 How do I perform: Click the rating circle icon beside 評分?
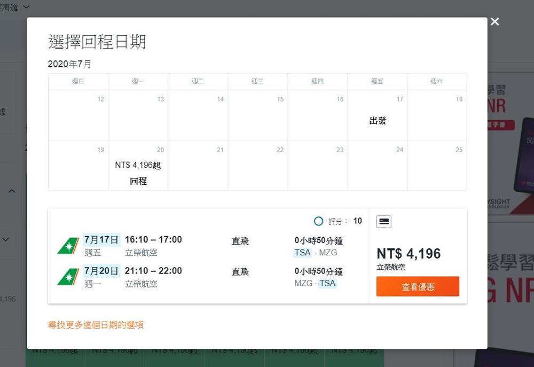[318, 221]
